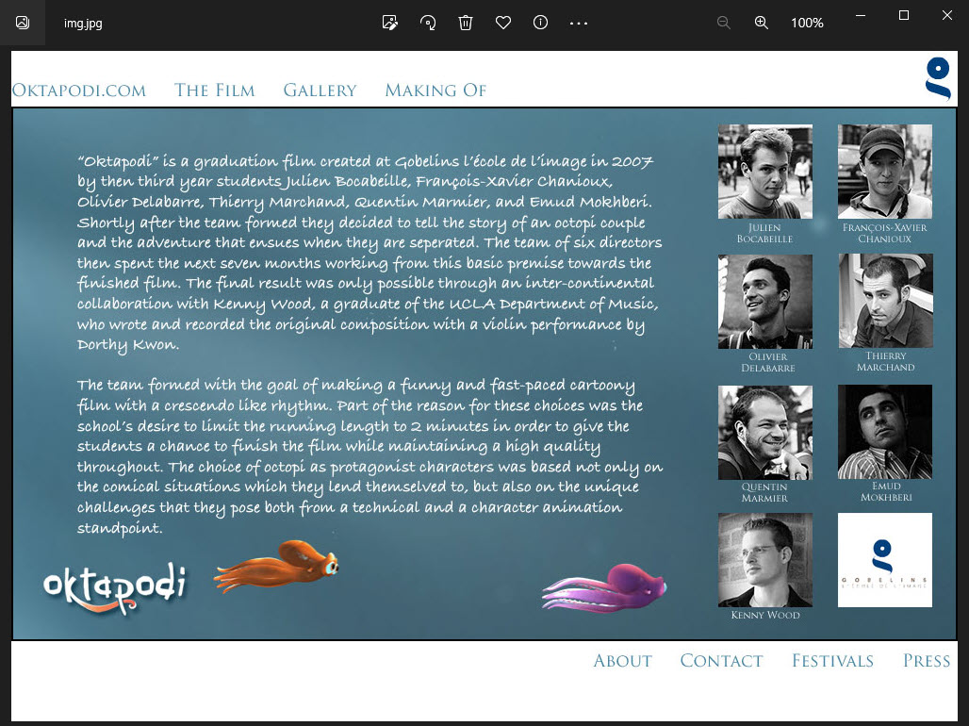The image size is (969, 726).
Task: Open the Making Of menu item
Action: [435, 91]
